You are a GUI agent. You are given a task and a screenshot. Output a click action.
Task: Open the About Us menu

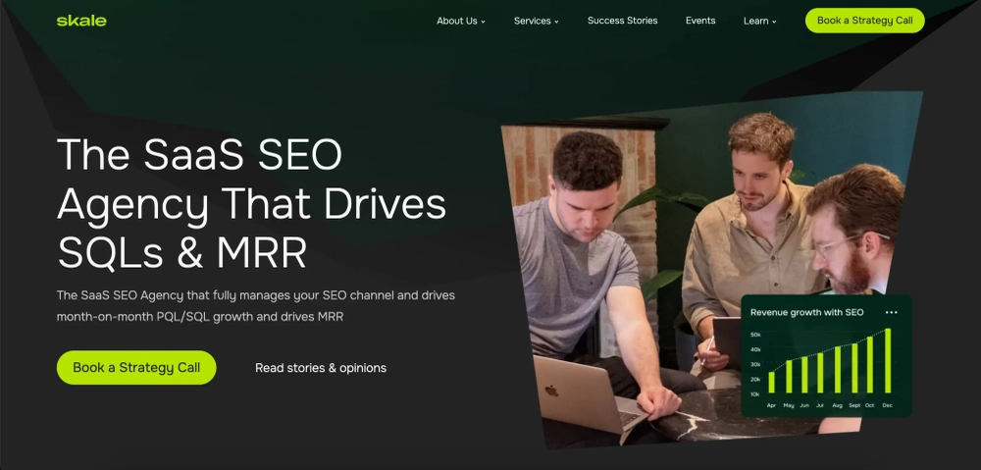click(x=460, y=21)
